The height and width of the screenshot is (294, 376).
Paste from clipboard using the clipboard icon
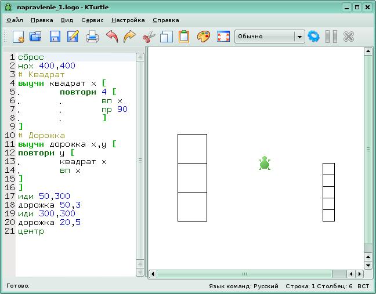point(184,37)
